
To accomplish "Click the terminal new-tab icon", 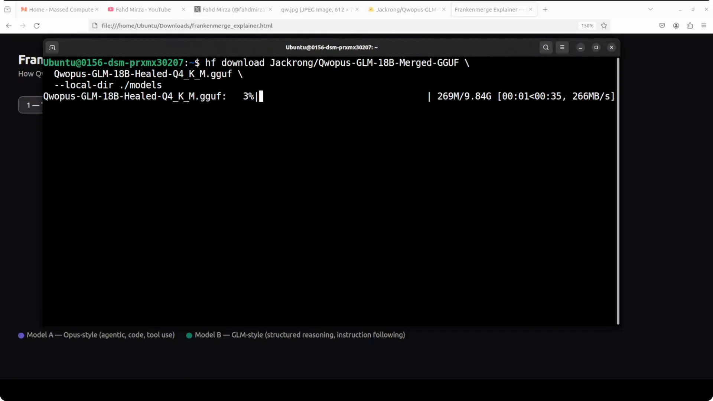I will [x=52, y=48].
